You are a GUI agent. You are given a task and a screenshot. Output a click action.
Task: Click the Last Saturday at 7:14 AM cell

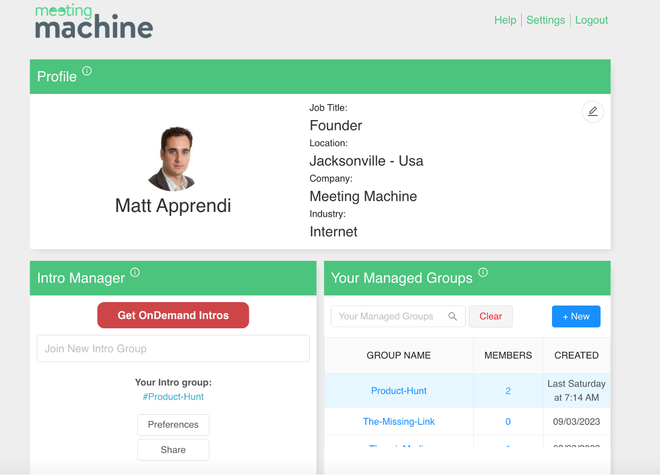point(576,391)
